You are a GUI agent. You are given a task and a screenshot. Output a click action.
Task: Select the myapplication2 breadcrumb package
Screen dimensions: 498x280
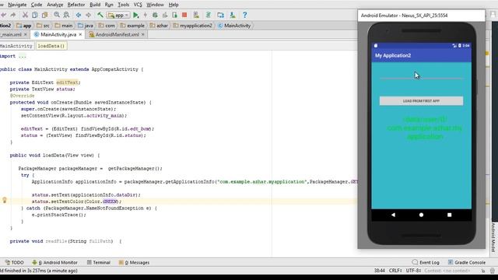point(193,26)
